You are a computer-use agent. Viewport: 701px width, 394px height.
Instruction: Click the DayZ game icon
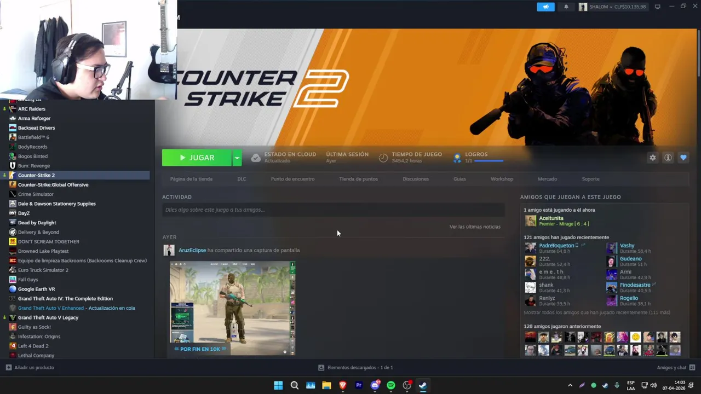13,213
